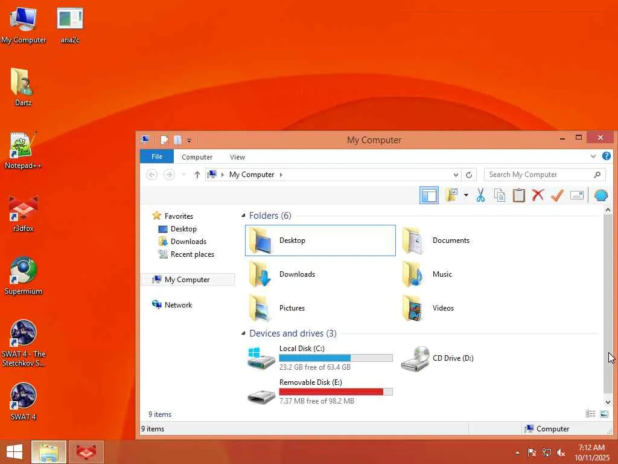Click the muted volume tray icon
Image resolution: width=618 pixels, height=464 pixels.
pyautogui.click(x=561, y=453)
